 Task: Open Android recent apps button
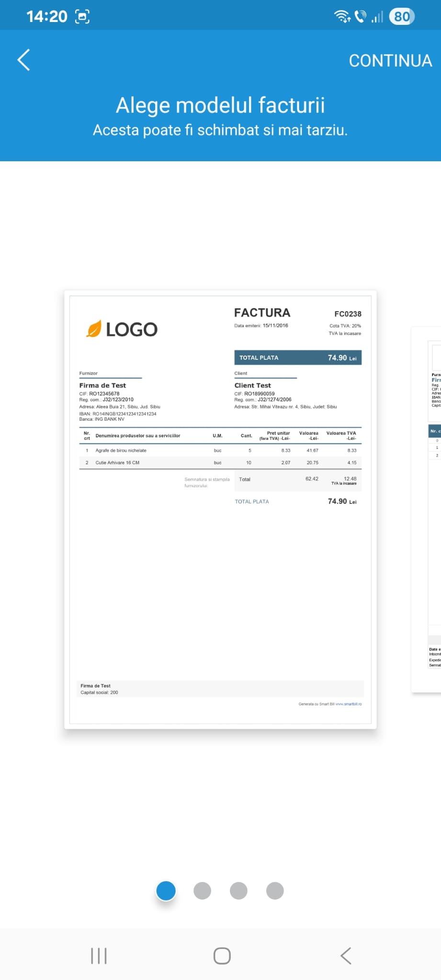99,956
